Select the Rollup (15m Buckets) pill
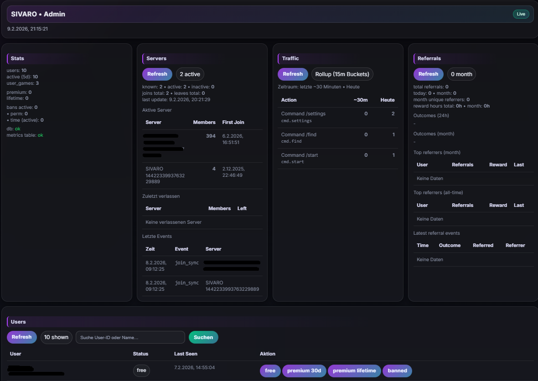The height and width of the screenshot is (381, 538). coord(342,74)
